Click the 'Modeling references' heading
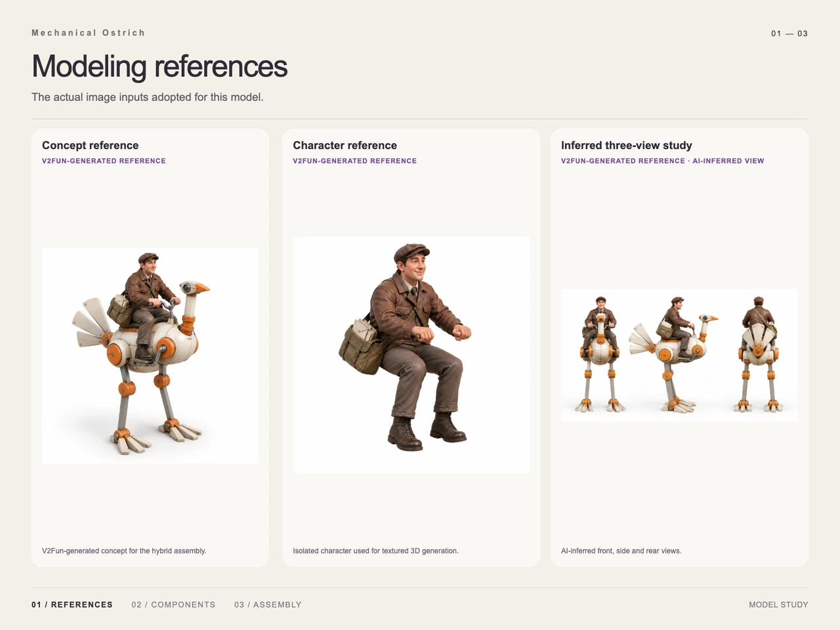 [x=159, y=66]
